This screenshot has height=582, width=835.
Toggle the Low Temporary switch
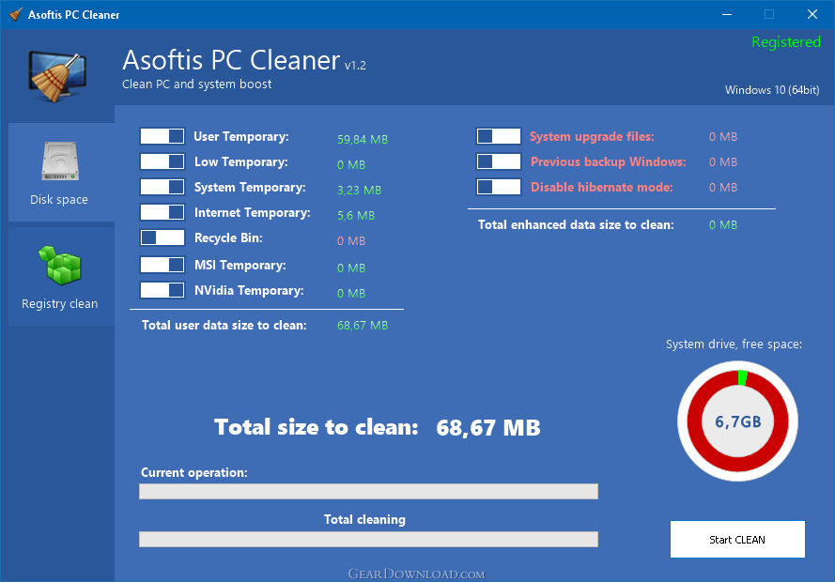tap(162, 161)
